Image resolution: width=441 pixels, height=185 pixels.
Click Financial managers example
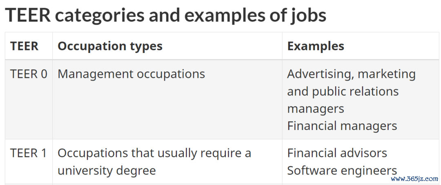(x=342, y=126)
